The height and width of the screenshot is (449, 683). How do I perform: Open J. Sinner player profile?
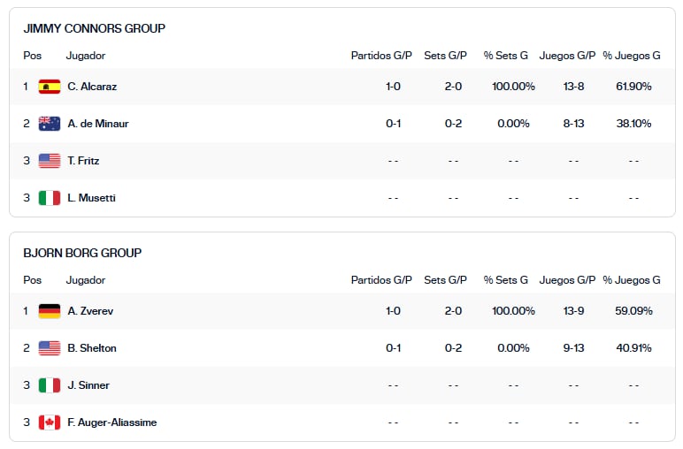tap(88, 385)
